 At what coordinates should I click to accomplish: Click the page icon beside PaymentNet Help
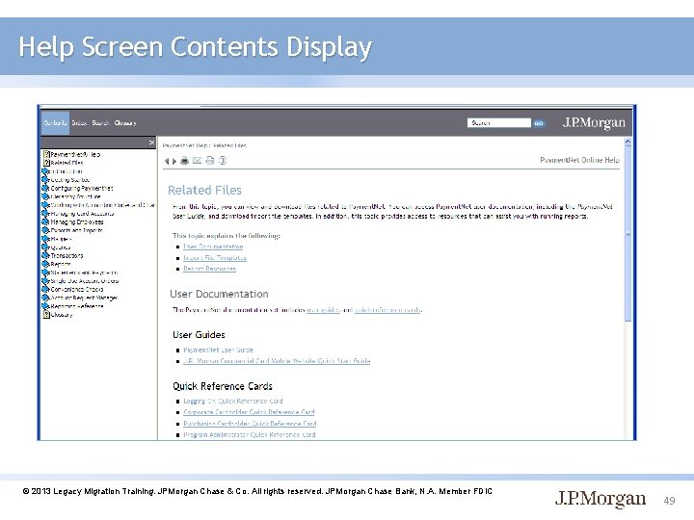46,154
